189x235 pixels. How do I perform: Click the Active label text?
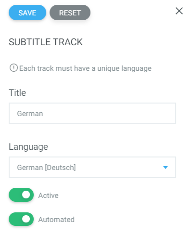48,196
